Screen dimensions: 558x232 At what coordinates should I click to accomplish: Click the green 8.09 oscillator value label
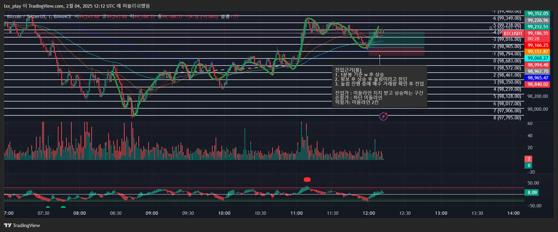(x=532, y=193)
